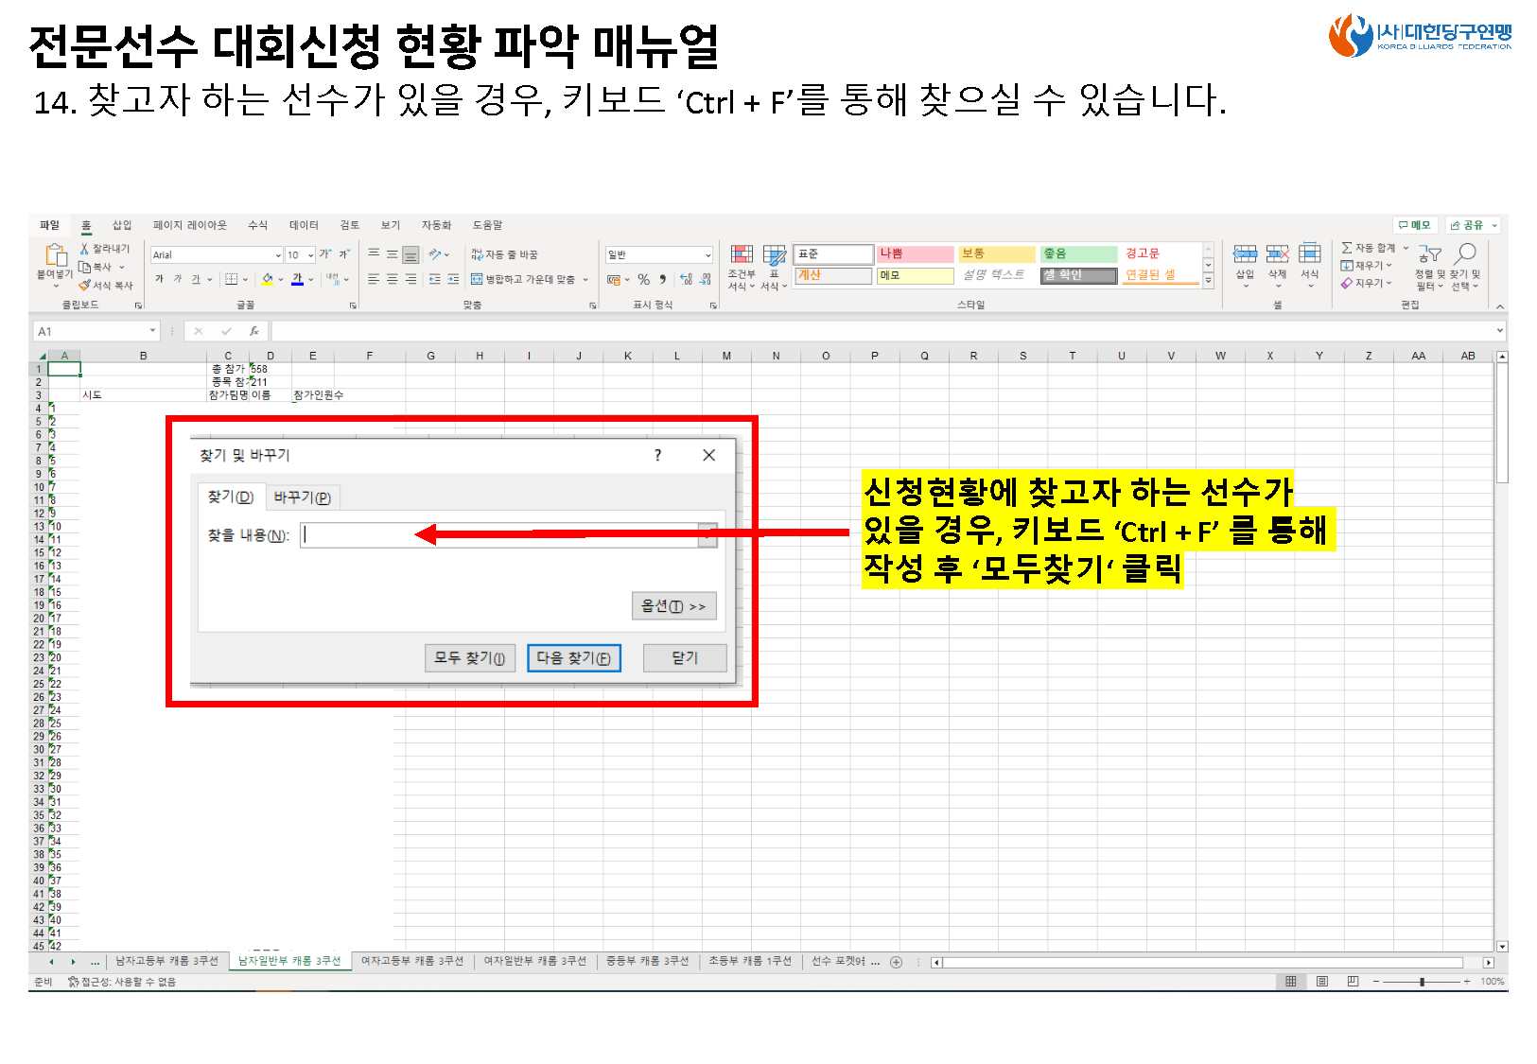This screenshot has width=1537, height=1064.
Task: Click the Options (옵션) button in dialog
Action: pos(673,606)
